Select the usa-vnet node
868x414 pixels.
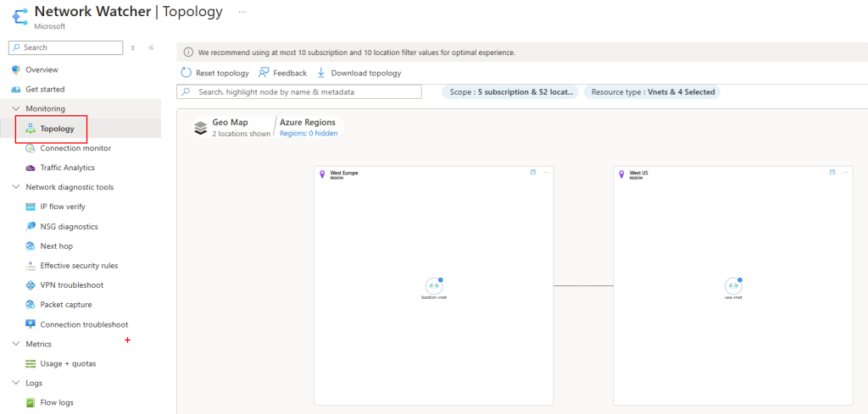[x=733, y=286]
